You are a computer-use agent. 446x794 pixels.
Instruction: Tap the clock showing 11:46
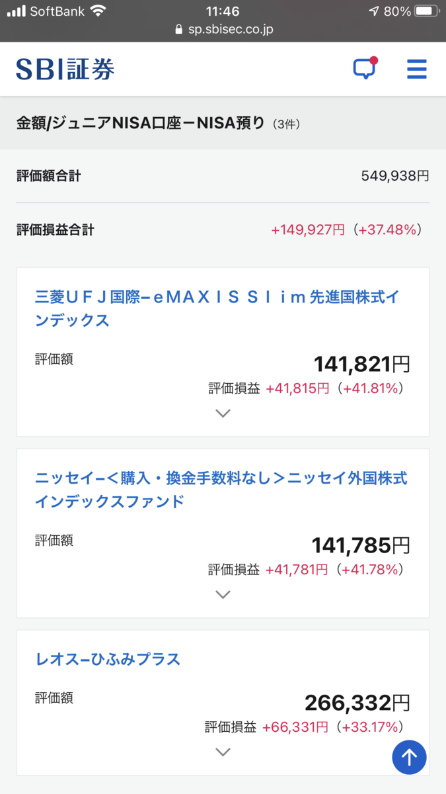point(223,10)
